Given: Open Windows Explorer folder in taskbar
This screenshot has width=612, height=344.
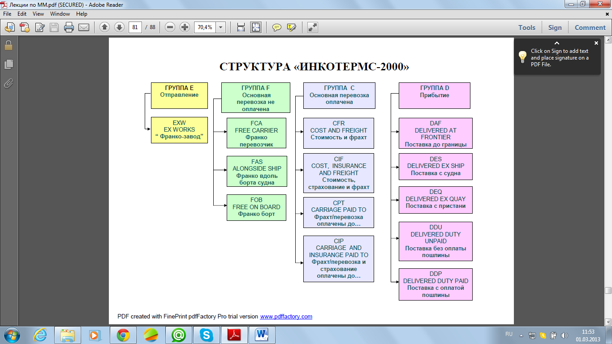Looking at the screenshot, I should click(x=68, y=335).
